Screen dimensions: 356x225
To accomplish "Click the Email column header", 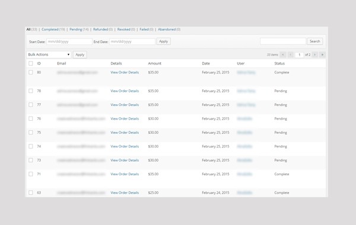I will click(61, 63).
